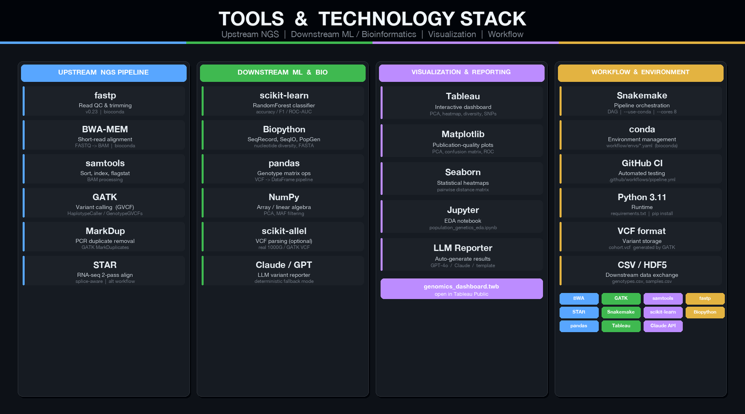Screen dimensions: 745x414
Task: Select the scikit-learn RandomForest classifier card
Action: tap(283, 101)
